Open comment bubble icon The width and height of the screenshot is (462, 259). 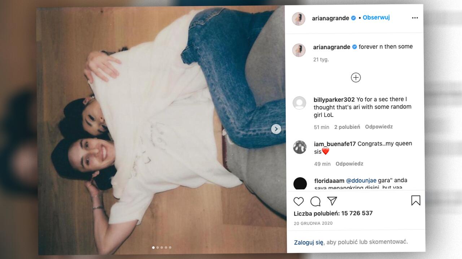pos(315,201)
